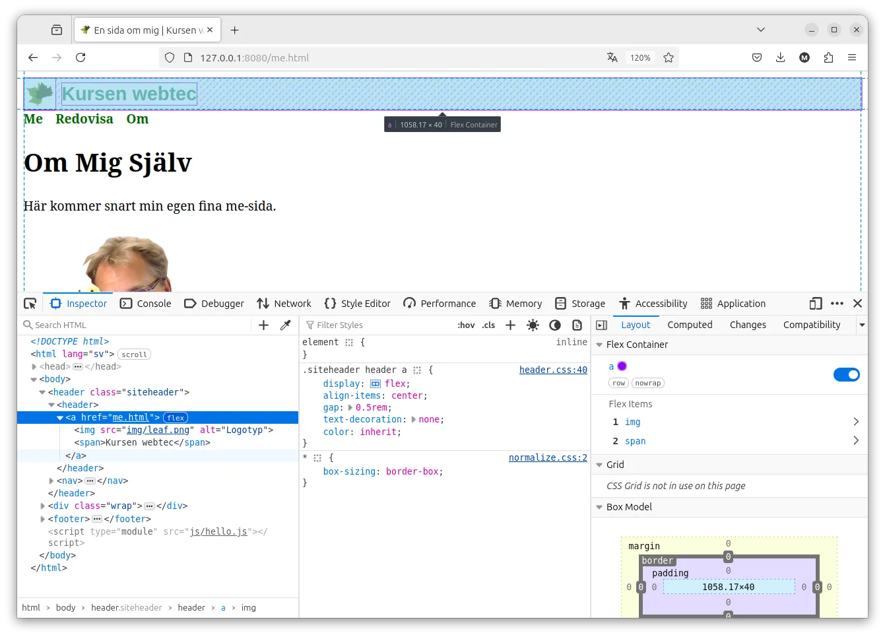Add new CSS rule plus icon
Screen dimensions: 885x637
pyautogui.click(x=510, y=325)
